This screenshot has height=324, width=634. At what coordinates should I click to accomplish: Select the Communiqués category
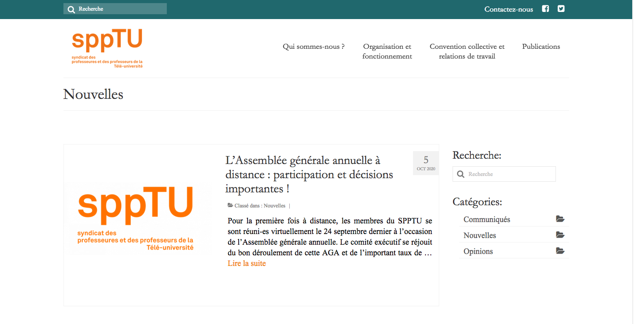[x=487, y=219]
